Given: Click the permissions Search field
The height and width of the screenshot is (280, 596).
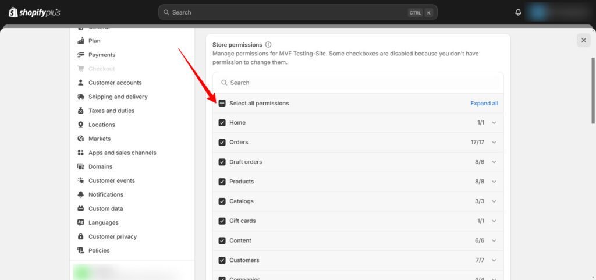Looking at the screenshot, I should pyautogui.click(x=358, y=83).
